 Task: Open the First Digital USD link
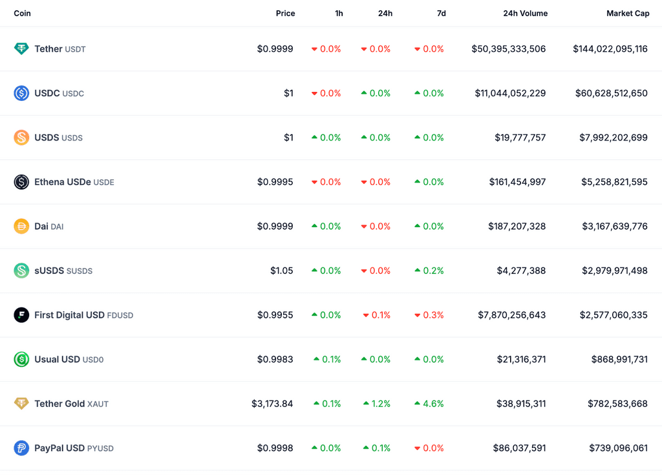click(69, 315)
